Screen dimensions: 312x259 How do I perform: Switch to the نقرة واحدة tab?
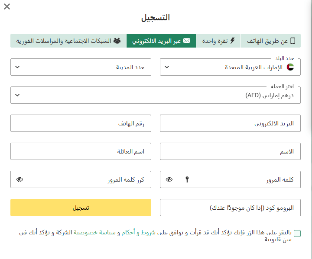tap(218, 41)
